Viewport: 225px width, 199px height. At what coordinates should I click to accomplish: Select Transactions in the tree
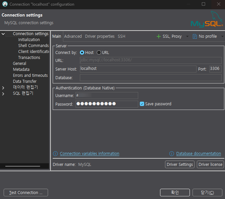29,58
